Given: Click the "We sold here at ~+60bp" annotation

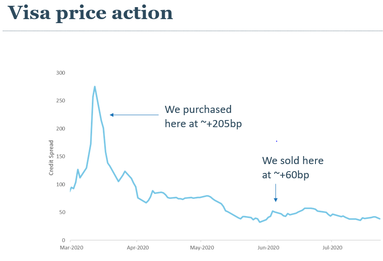Looking at the screenshot, I should (x=293, y=168).
